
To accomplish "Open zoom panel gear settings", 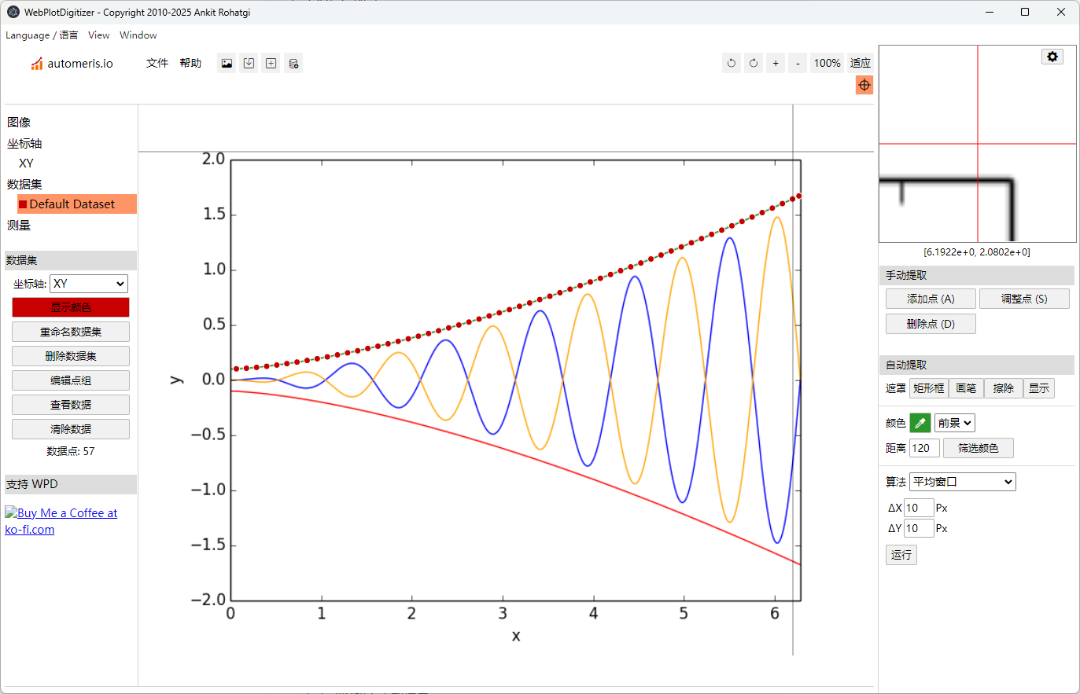I will [1052, 57].
